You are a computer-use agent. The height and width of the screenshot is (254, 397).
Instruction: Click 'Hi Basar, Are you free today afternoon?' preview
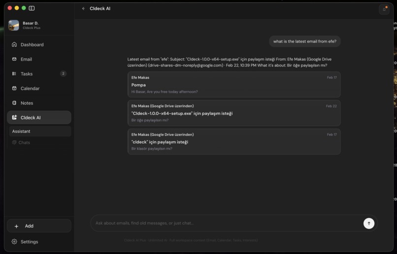pos(165,92)
